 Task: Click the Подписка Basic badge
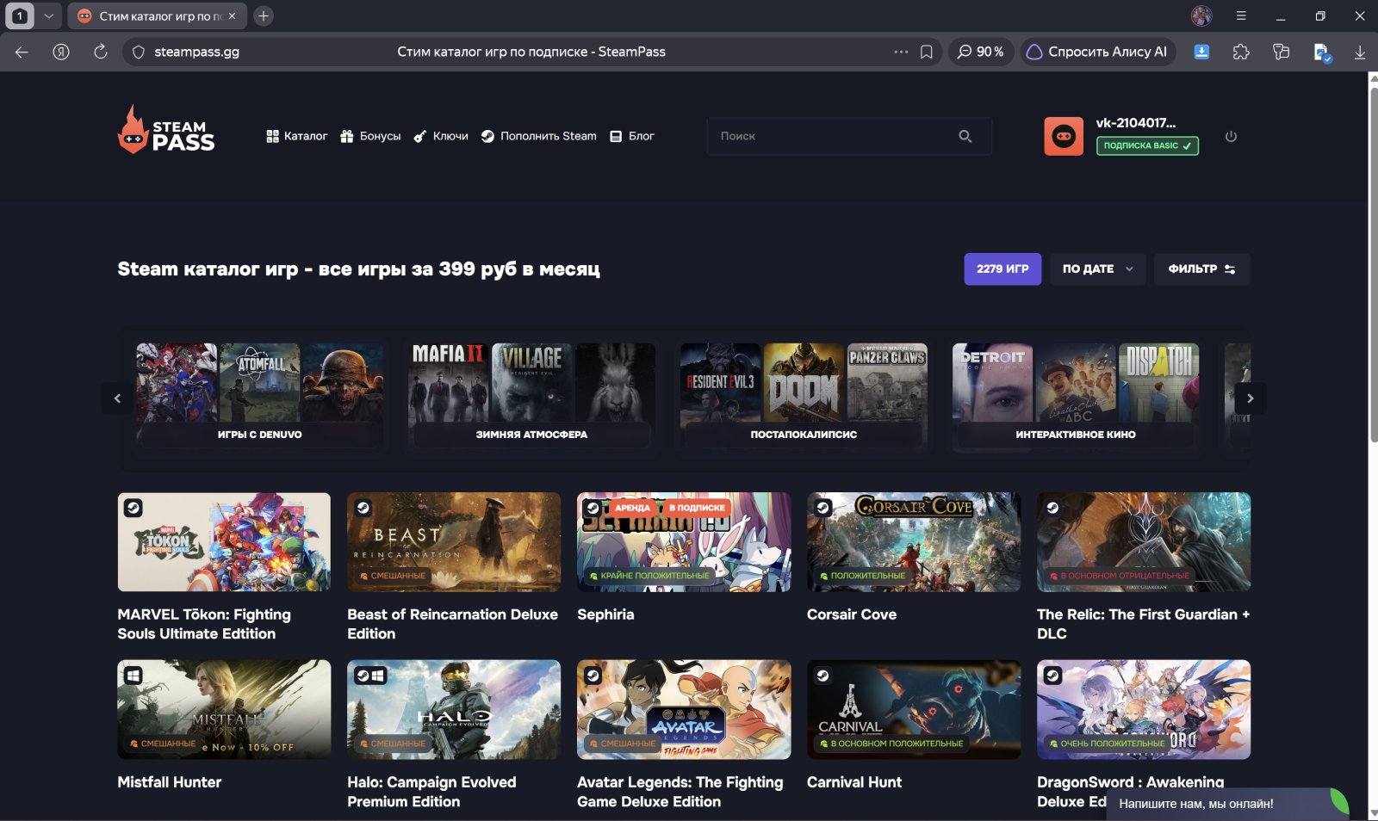(1147, 145)
